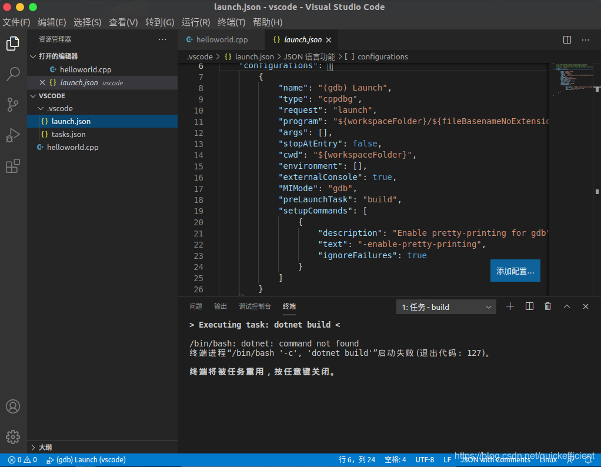
Task: Kill the terminal with trash icon
Action: click(547, 306)
